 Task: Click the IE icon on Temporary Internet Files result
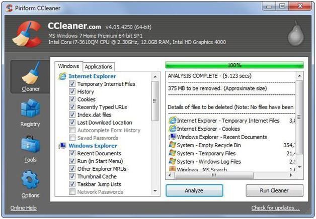[x=173, y=121]
